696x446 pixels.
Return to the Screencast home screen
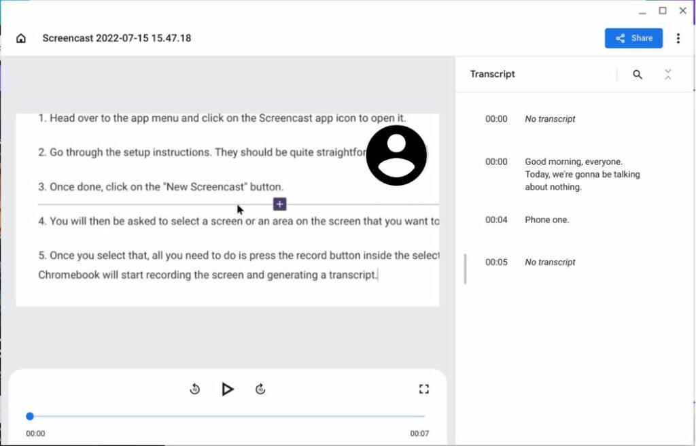(21, 39)
